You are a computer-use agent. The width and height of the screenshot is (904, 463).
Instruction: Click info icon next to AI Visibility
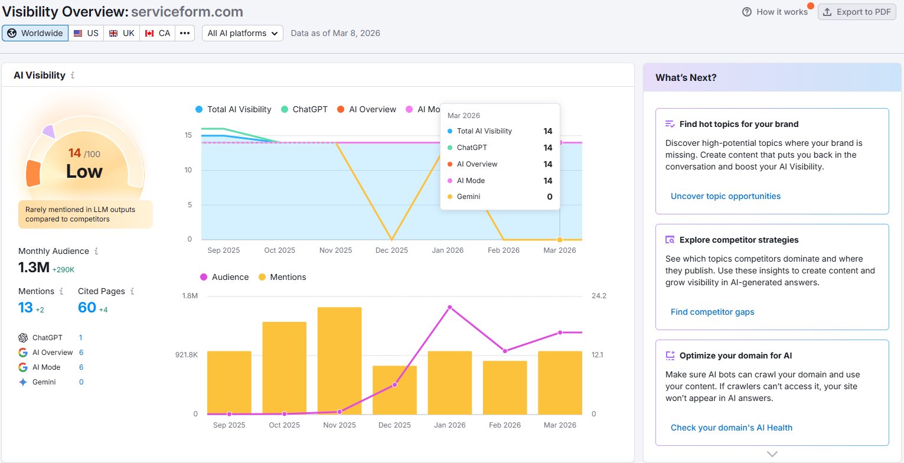tap(73, 76)
